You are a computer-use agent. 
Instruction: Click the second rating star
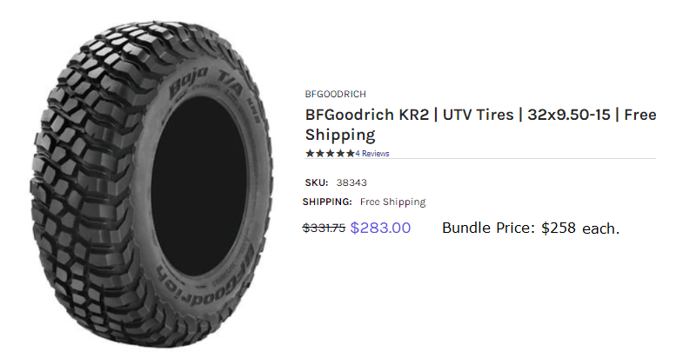pyautogui.click(x=319, y=154)
